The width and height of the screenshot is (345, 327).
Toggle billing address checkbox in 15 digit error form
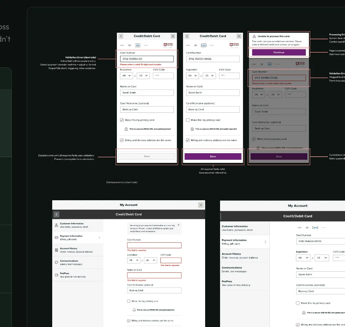click(122, 140)
